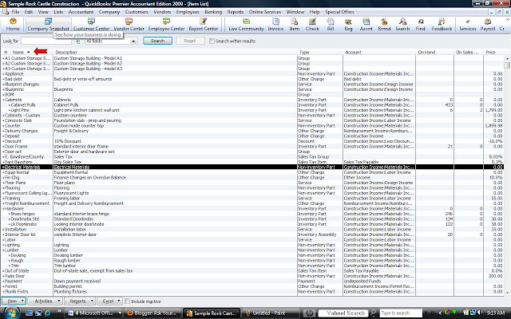Open the All fields dropdown
Image resolution: width=511 pixels, height=319 pixels.
point(111,41)
